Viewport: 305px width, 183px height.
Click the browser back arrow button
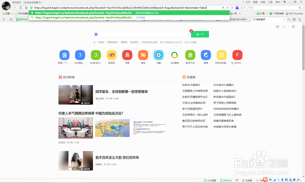[15, 8]
